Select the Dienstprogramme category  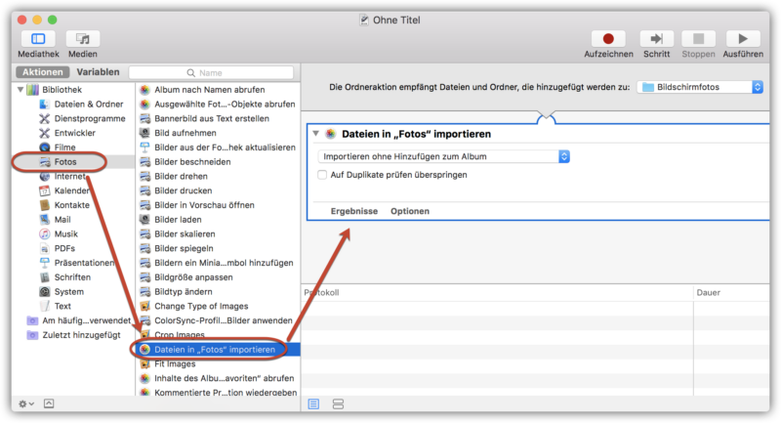[90, 118]
